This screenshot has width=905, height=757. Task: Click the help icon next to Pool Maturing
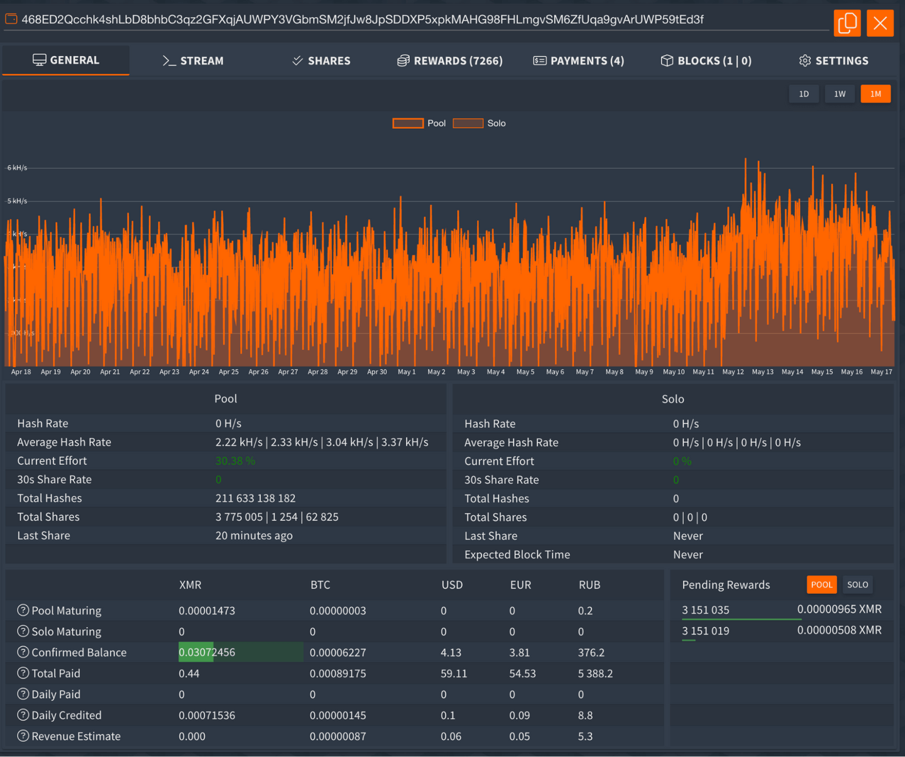coord(23,610)
